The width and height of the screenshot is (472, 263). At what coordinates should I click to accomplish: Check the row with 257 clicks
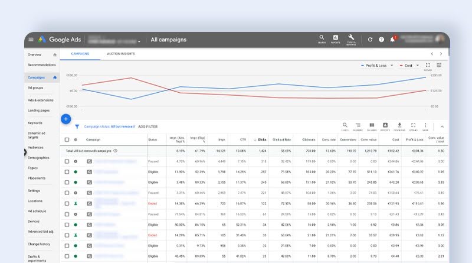67,172
